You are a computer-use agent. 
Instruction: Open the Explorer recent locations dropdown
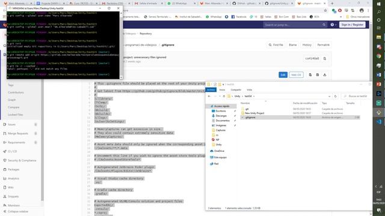coord(220,96)
